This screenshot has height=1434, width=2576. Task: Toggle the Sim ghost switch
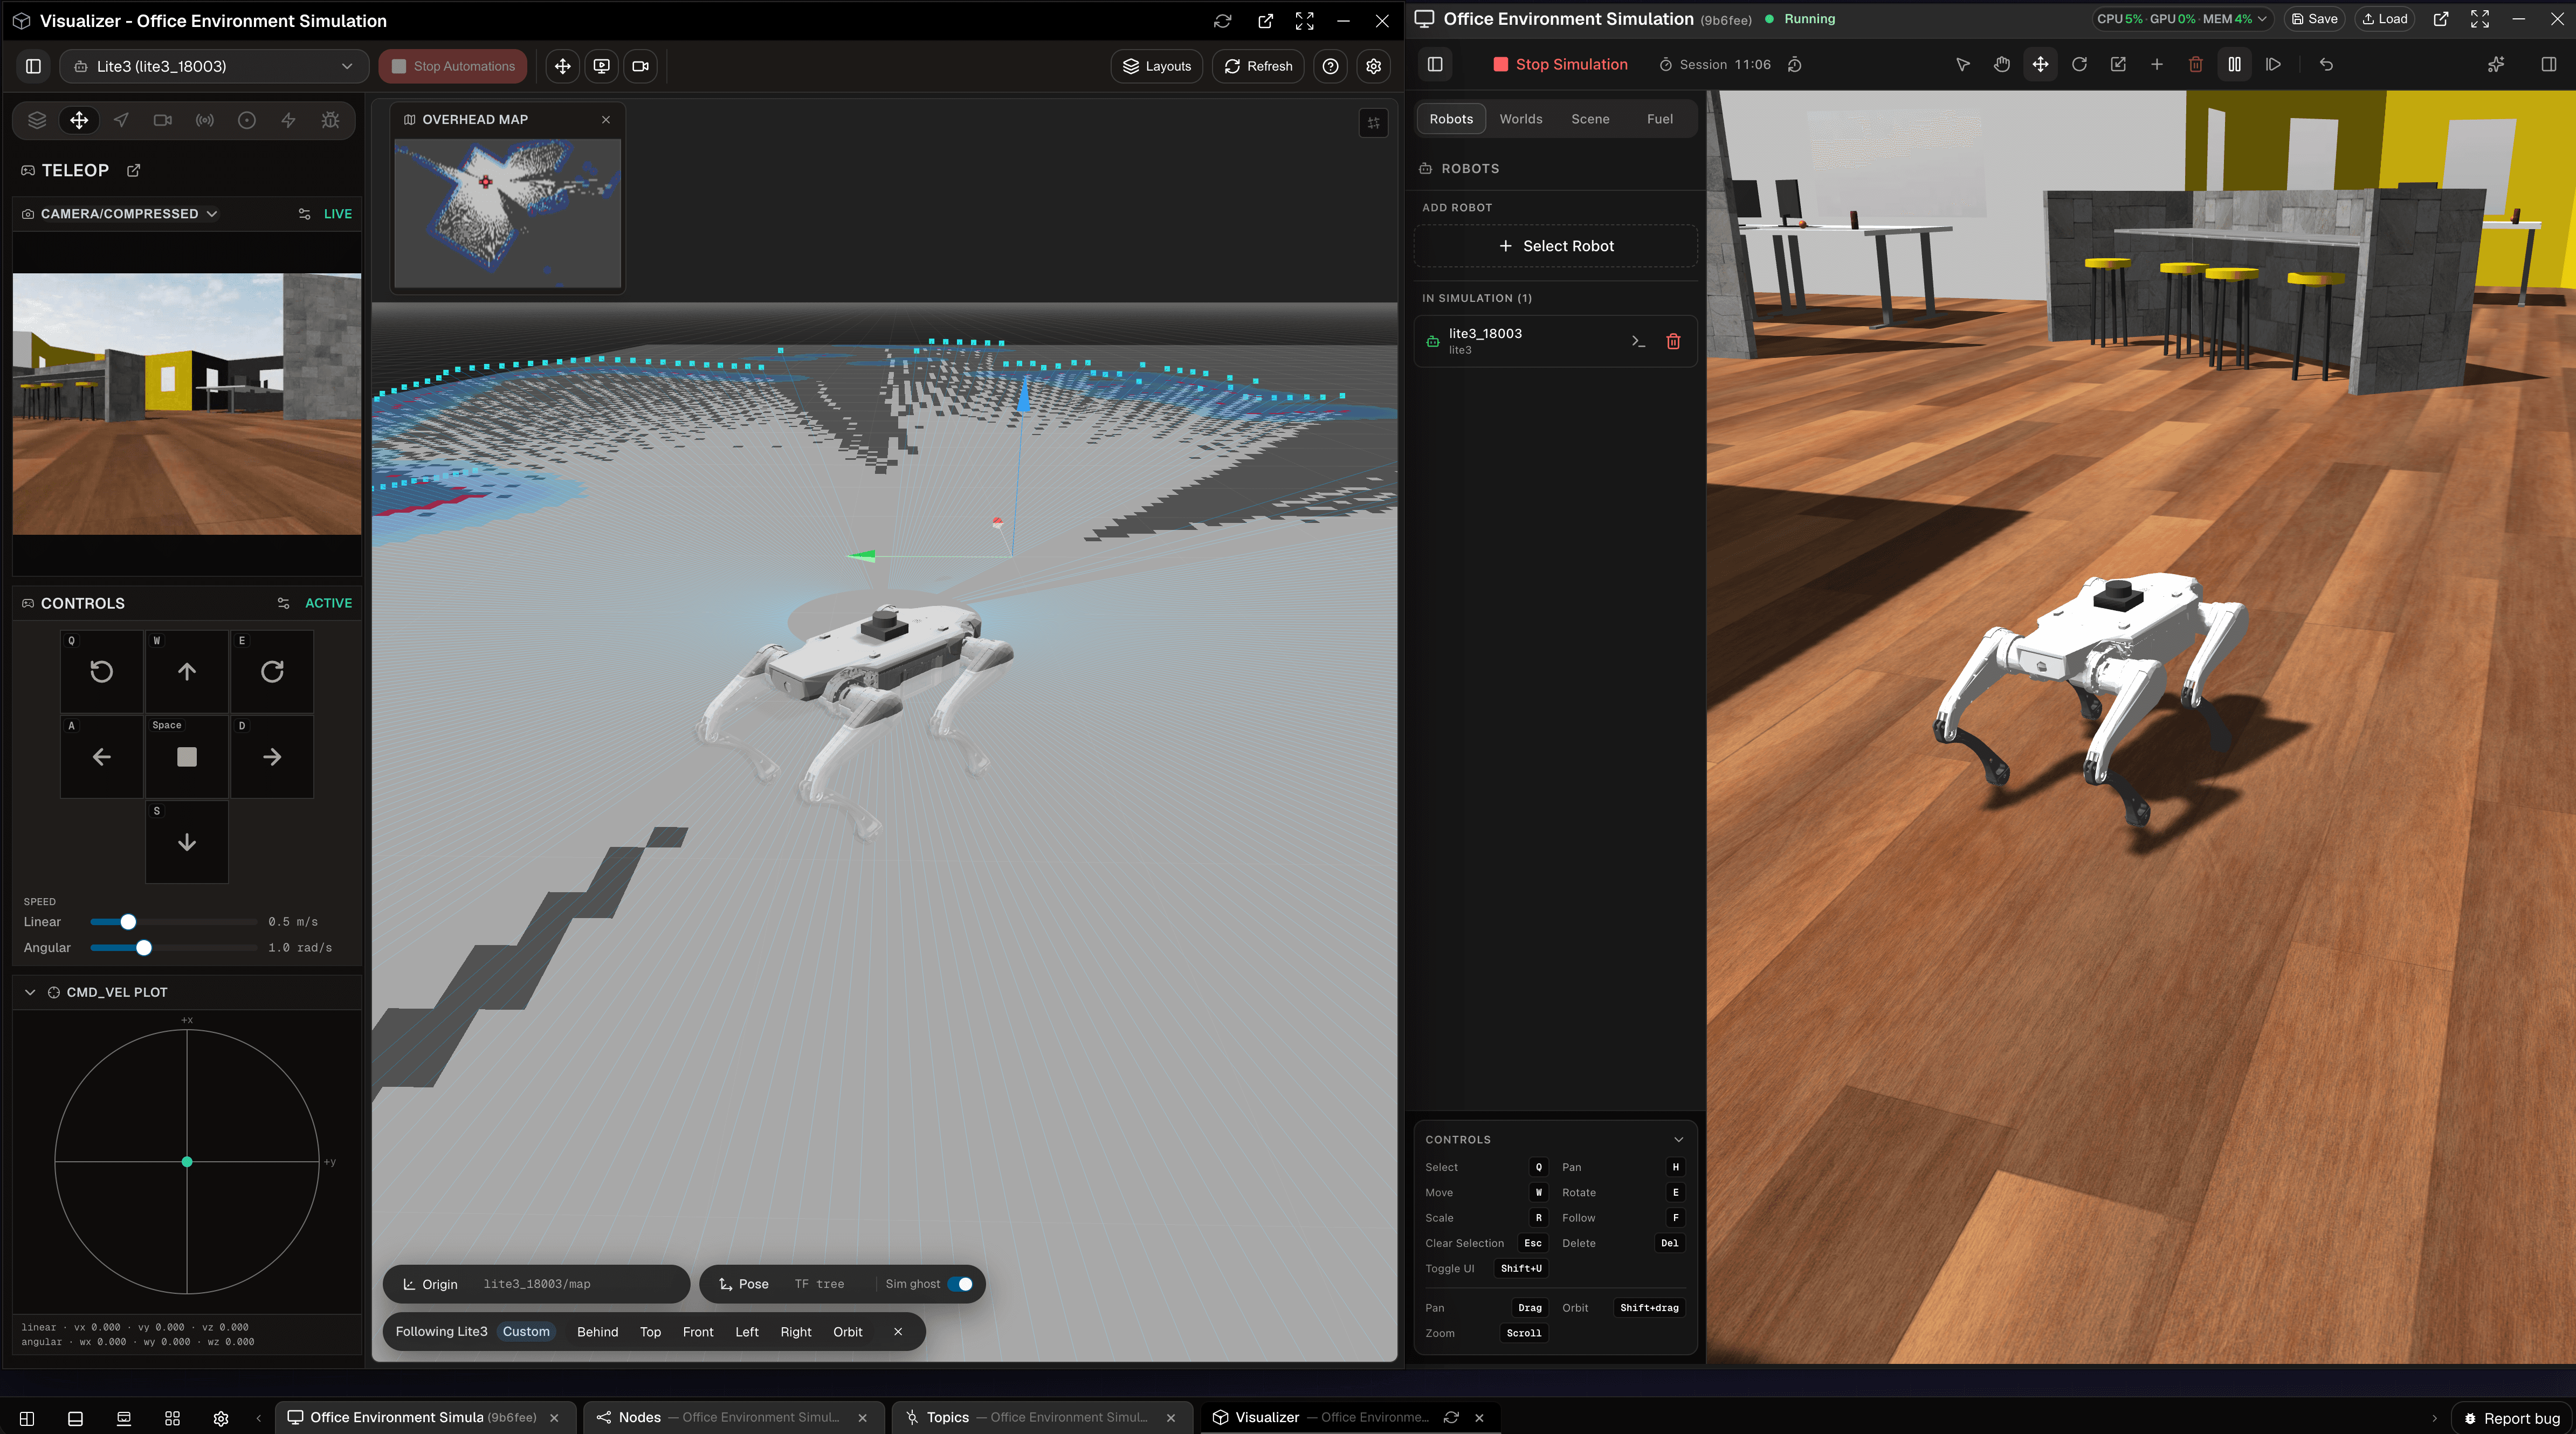960,1284
